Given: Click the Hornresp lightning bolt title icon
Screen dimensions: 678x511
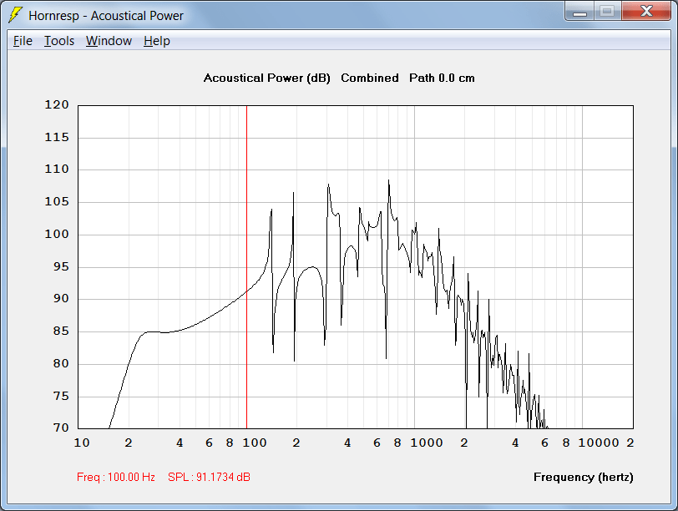Looking at the screenshot, I should pos(15,15).
